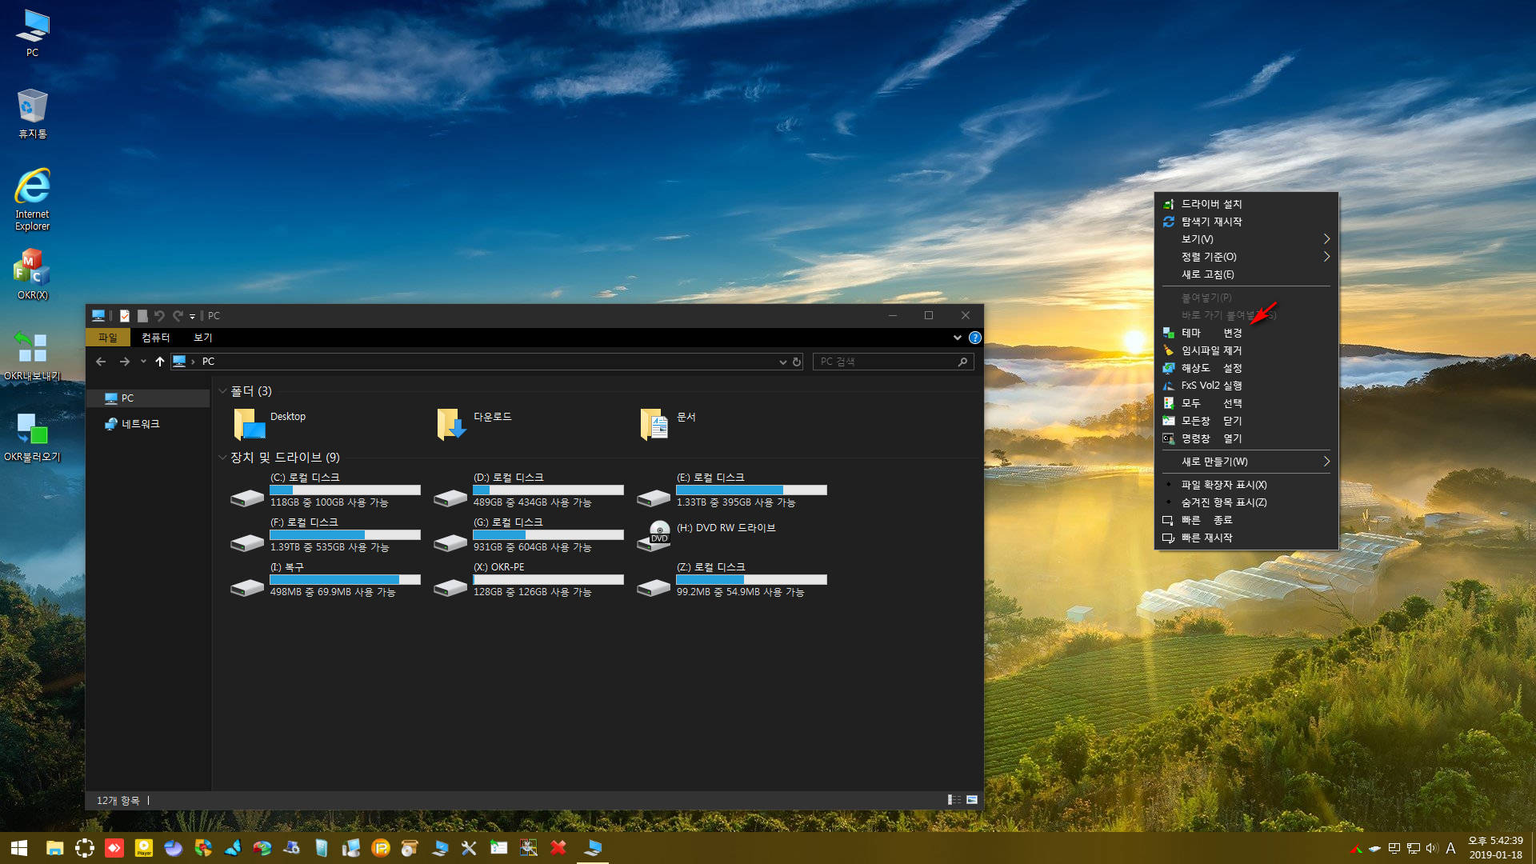
Task: Open the red AnyDesk taskbar icon
Action: [x=114, y=848]
